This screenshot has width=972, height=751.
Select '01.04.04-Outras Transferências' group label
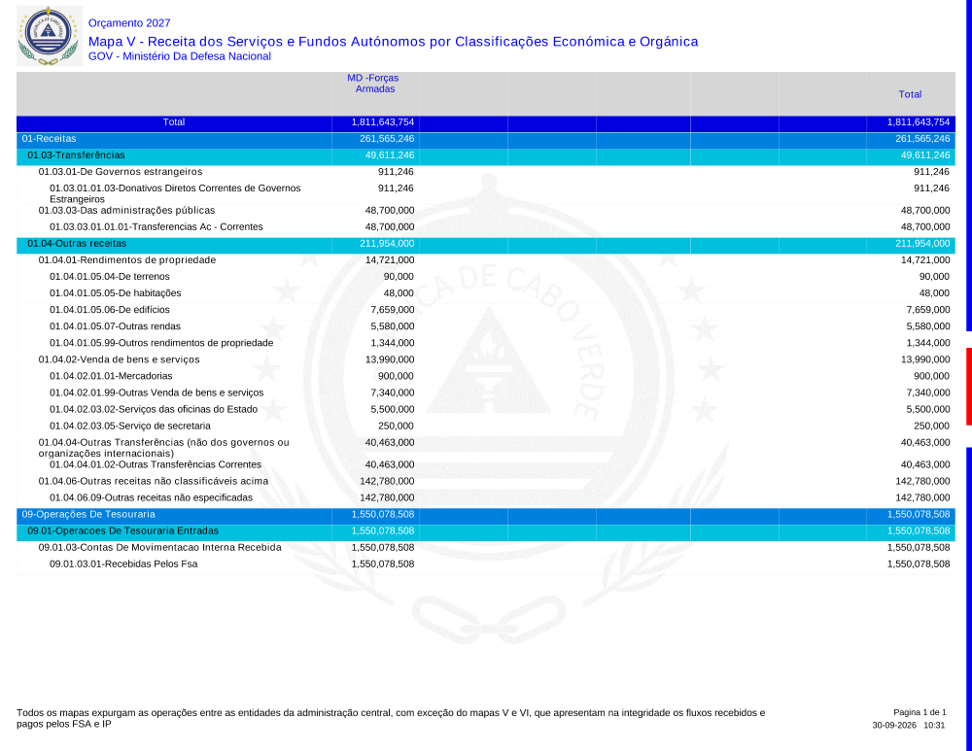click(163, 447)
